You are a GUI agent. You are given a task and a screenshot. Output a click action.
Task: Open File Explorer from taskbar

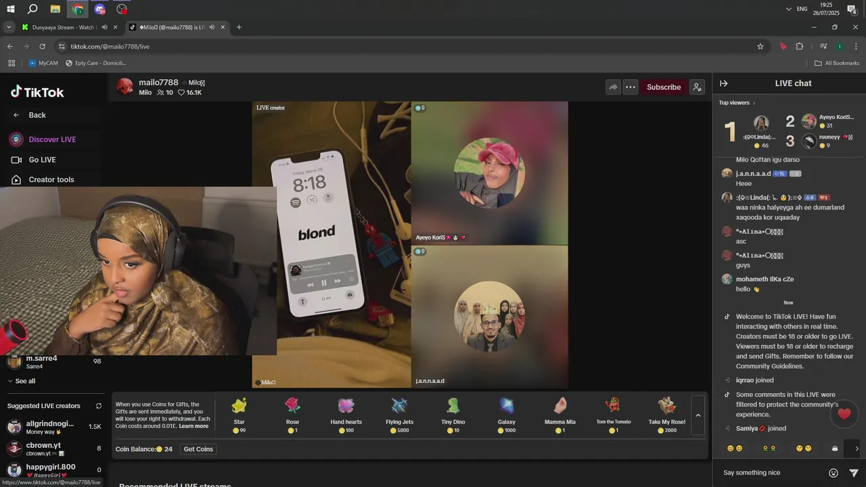[55, 9]
